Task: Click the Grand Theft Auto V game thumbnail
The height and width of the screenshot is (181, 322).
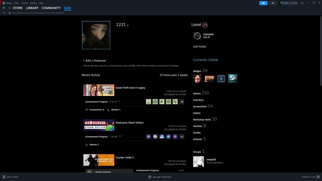Action: [99, 90]
